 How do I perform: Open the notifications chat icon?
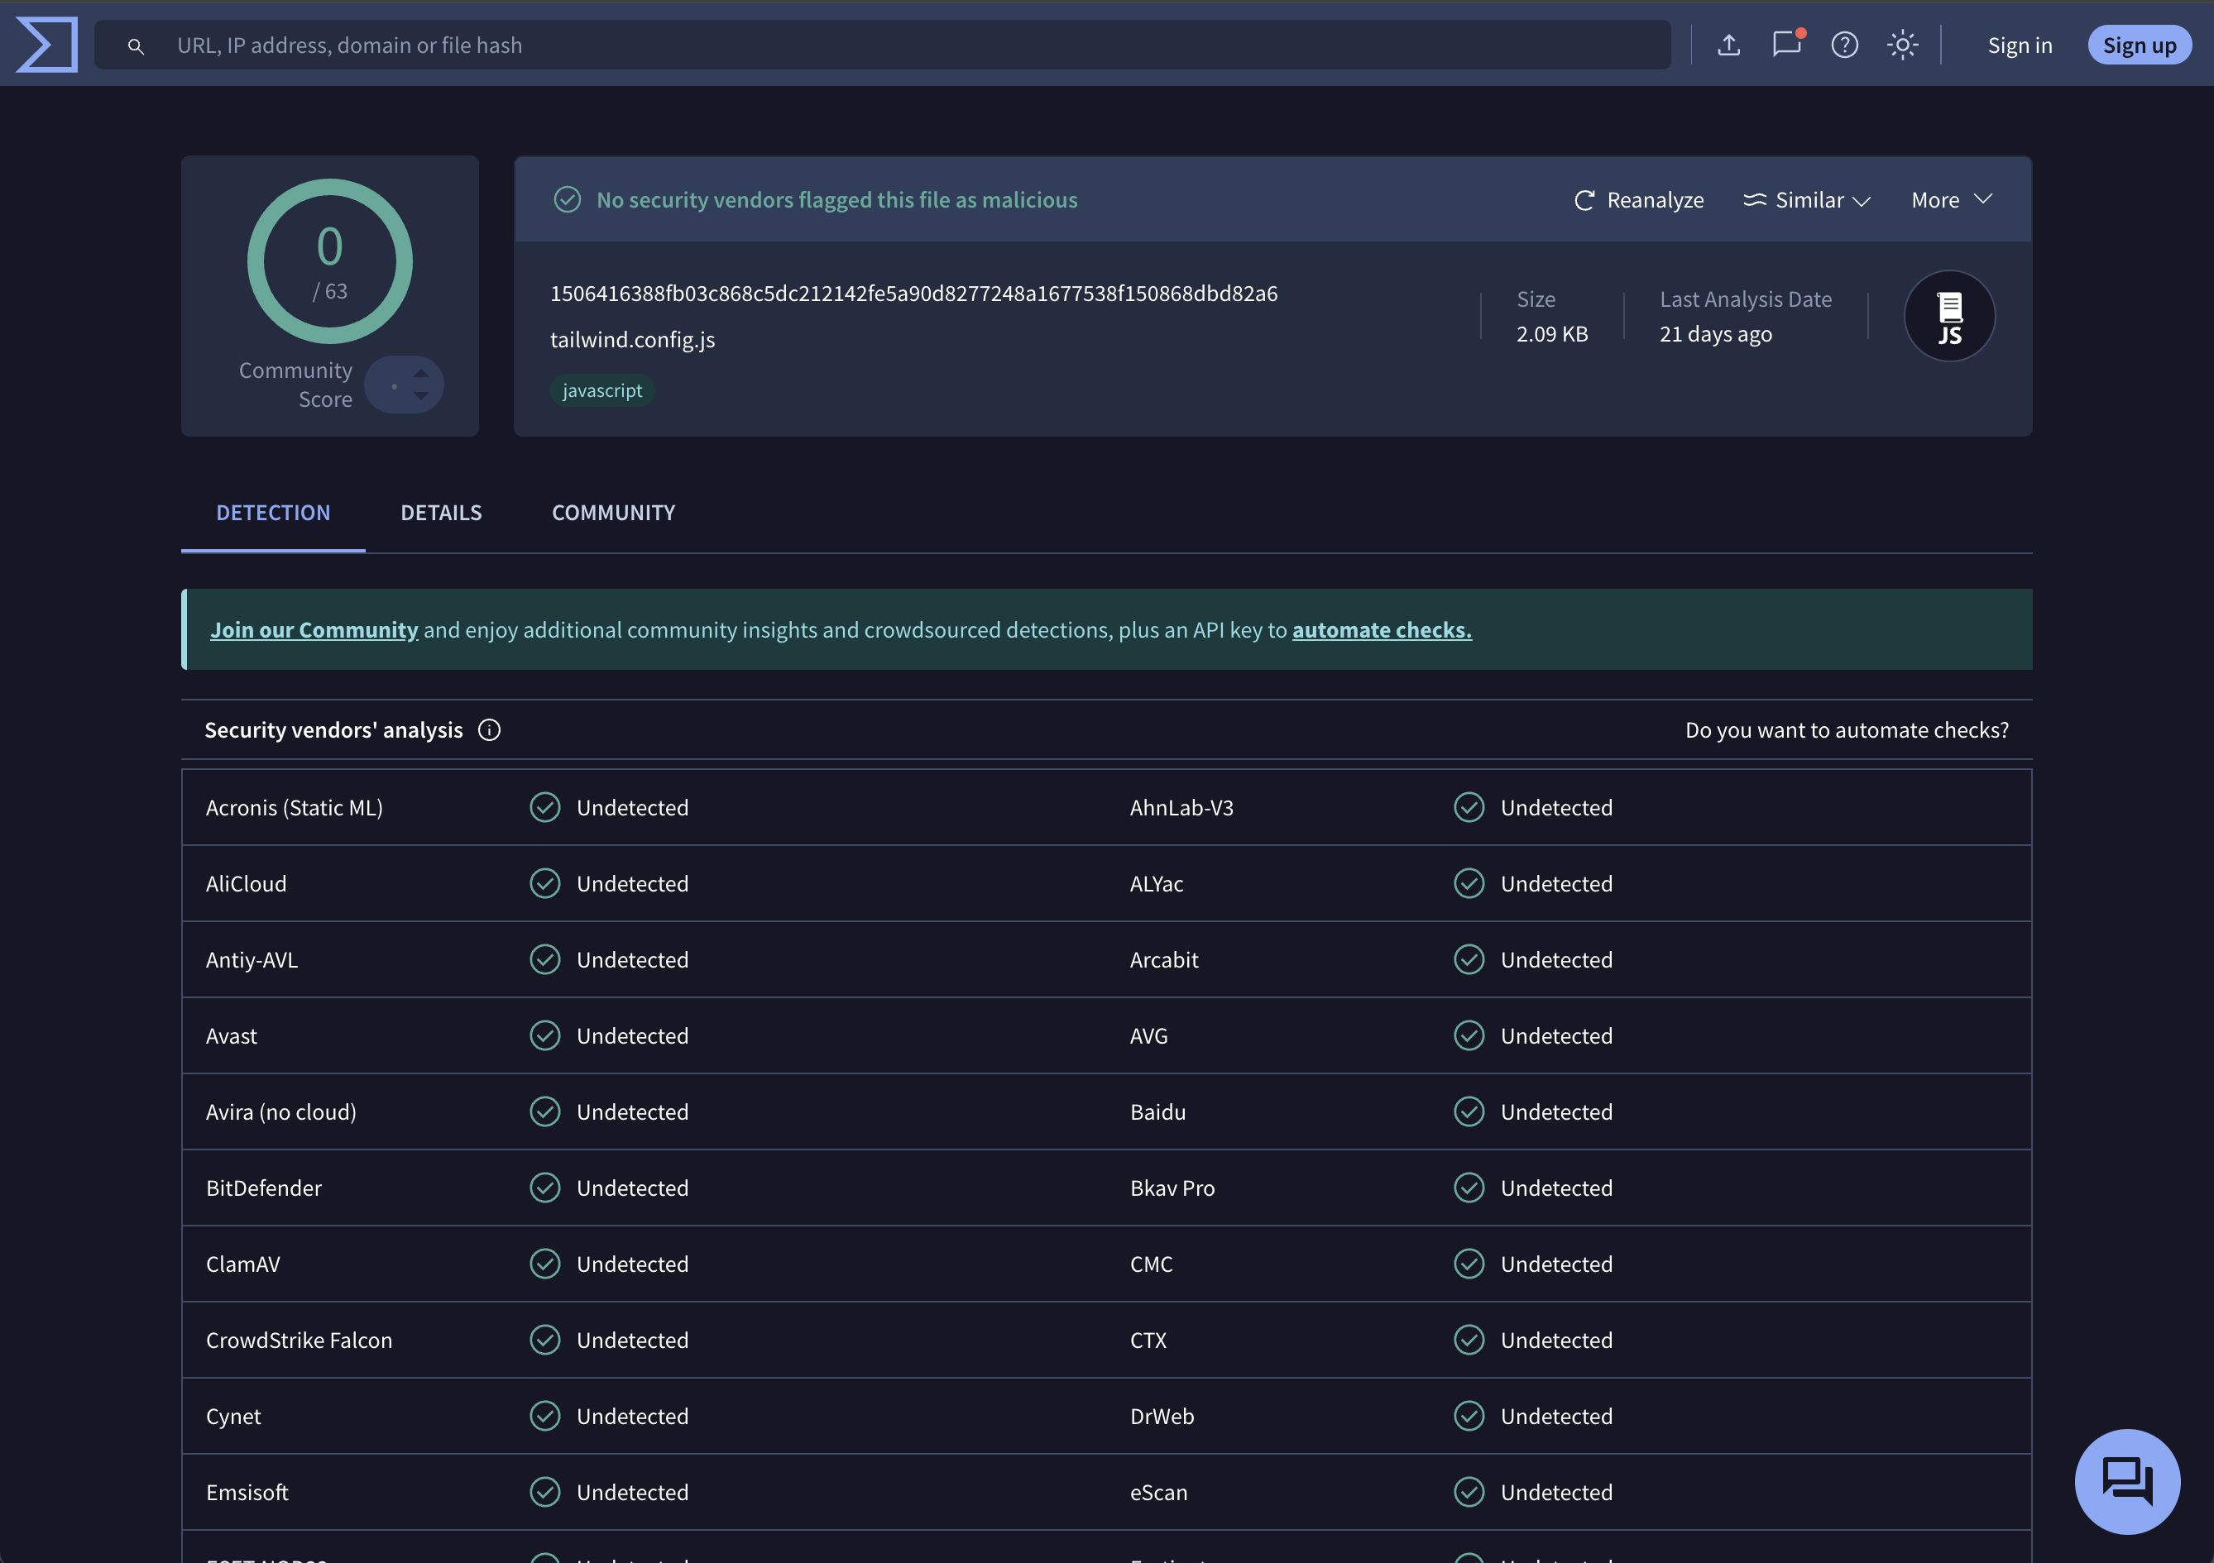(1786, 45)
